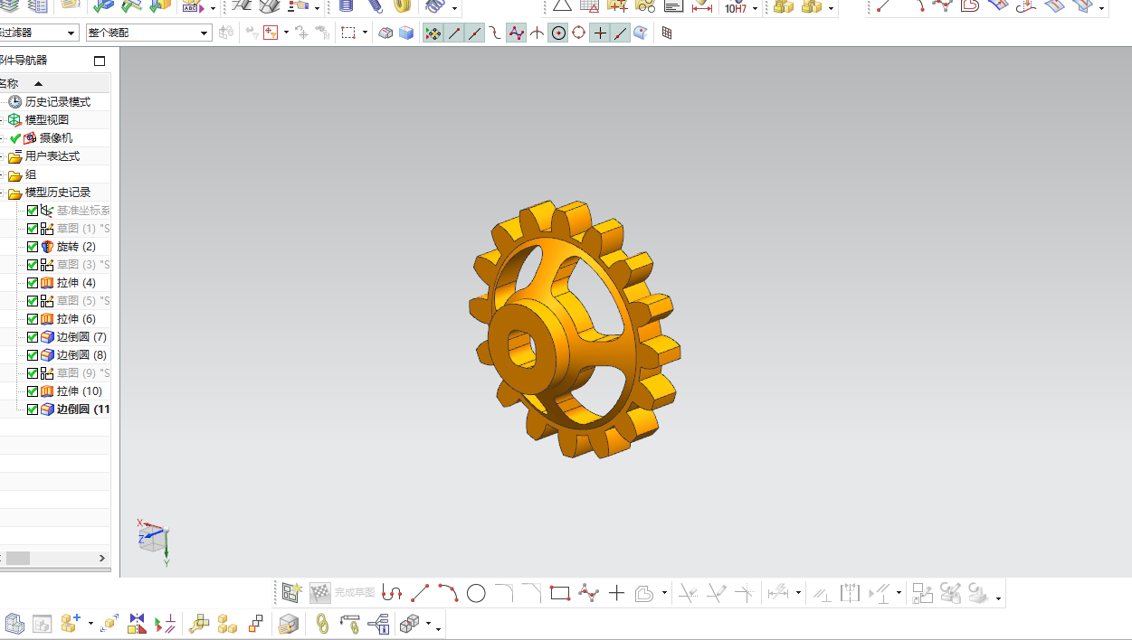
Task: Maximize the part navigator panel square button
Action: (100, 61)
